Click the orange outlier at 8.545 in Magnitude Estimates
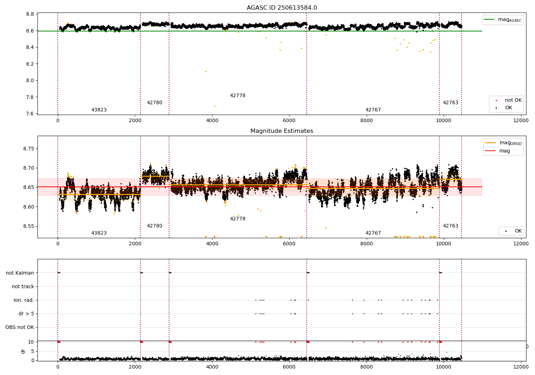535x375 pixels. coord(326,228)
